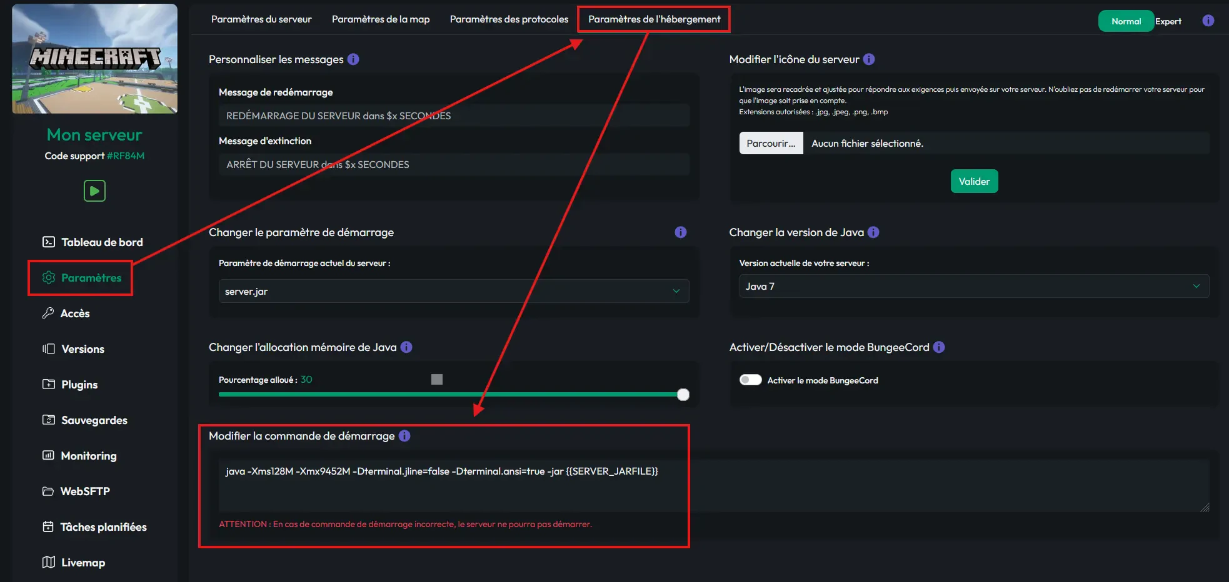Click the Message de redémarrage text field
Screen dimensions: 1229x582
pyautogui.click(x=454, y=116)
